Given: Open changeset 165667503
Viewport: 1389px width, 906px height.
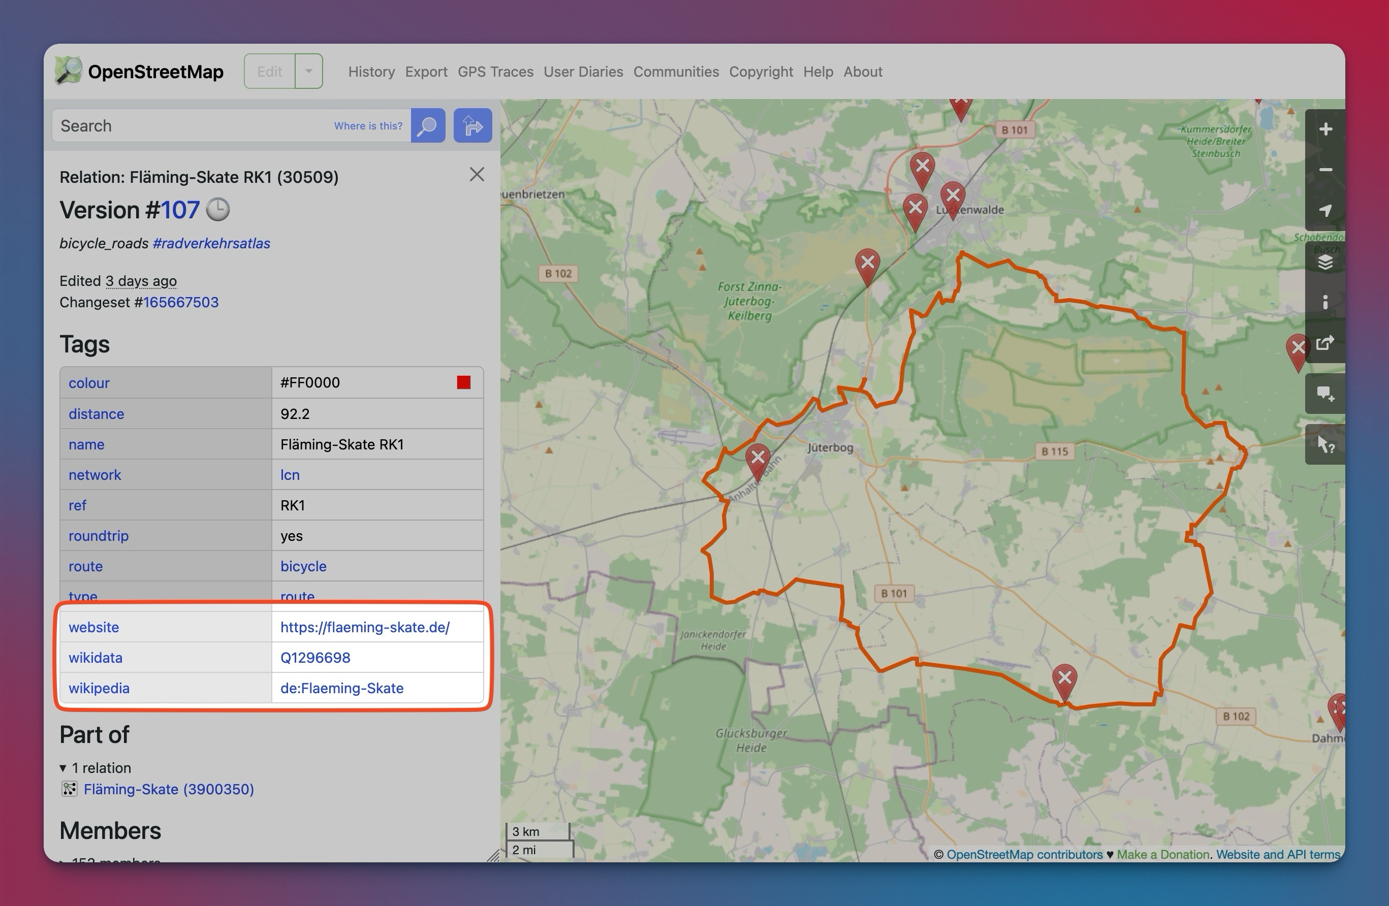Looking at the screenshot, I should coord(181,302).
